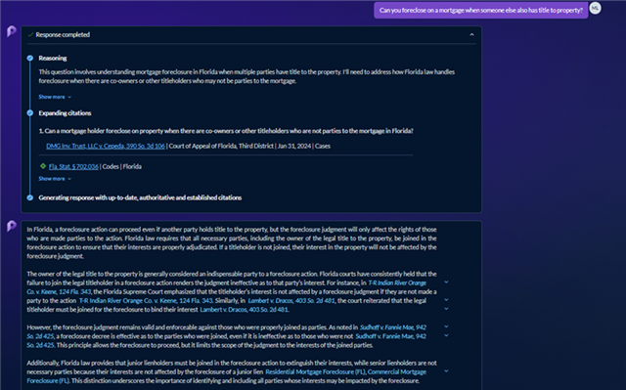Image resolution: width=626 pixels, height=390 pixels.
Task: Open T-R Indian River citation before 'Similarly, in'
Action: point(146,301)
